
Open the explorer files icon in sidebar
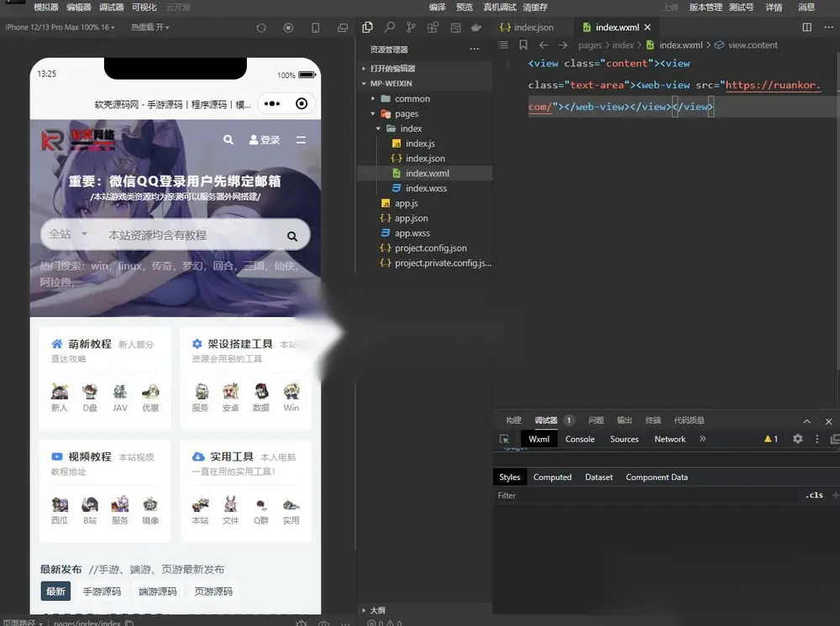coord(368,28)
